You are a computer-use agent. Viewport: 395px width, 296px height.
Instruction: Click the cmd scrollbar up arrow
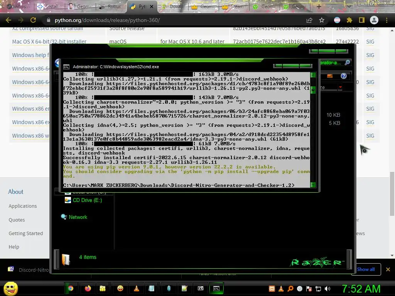313,75
